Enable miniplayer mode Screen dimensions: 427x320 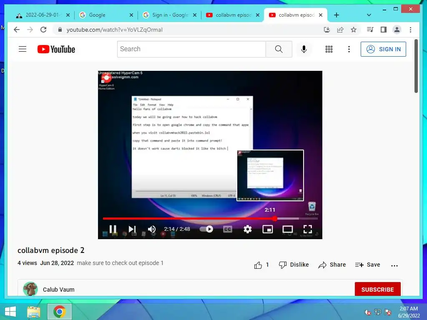pyautogui.click(x=267, y=229)
